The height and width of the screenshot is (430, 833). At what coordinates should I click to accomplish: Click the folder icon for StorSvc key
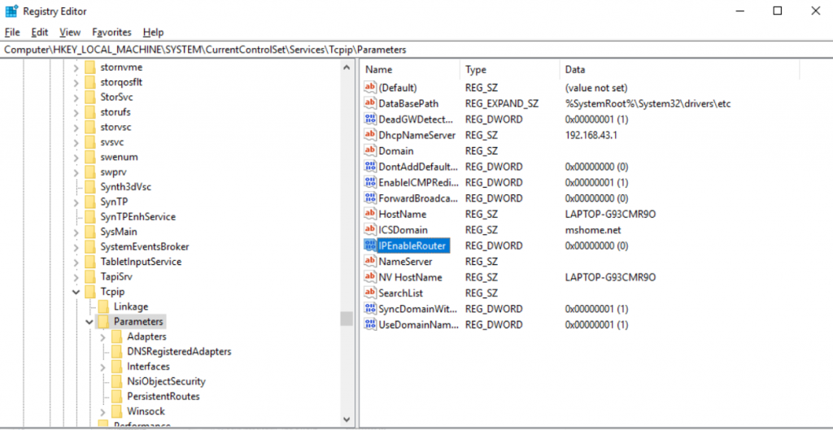(x=89, y=98)
